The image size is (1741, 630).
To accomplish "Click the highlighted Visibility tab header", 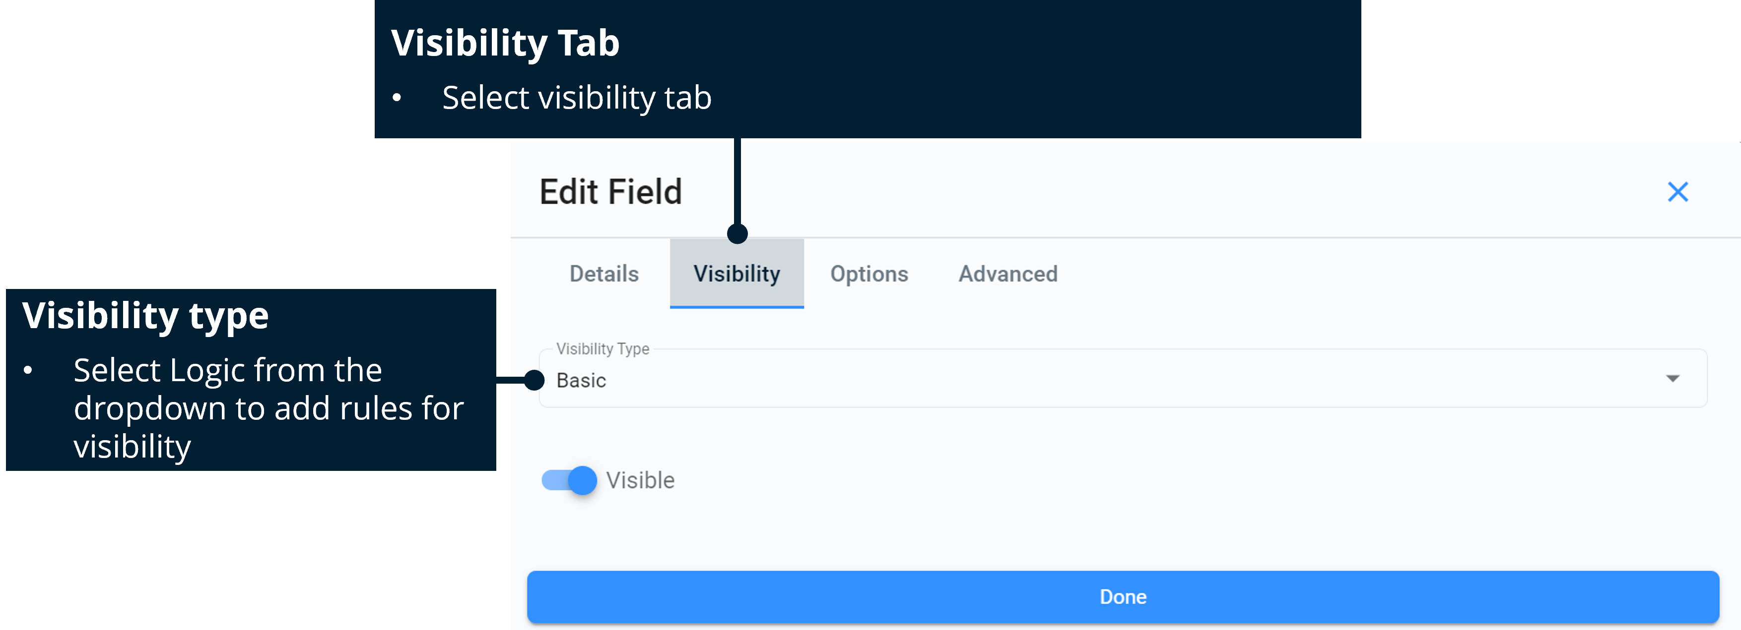I will coord(736,274).
